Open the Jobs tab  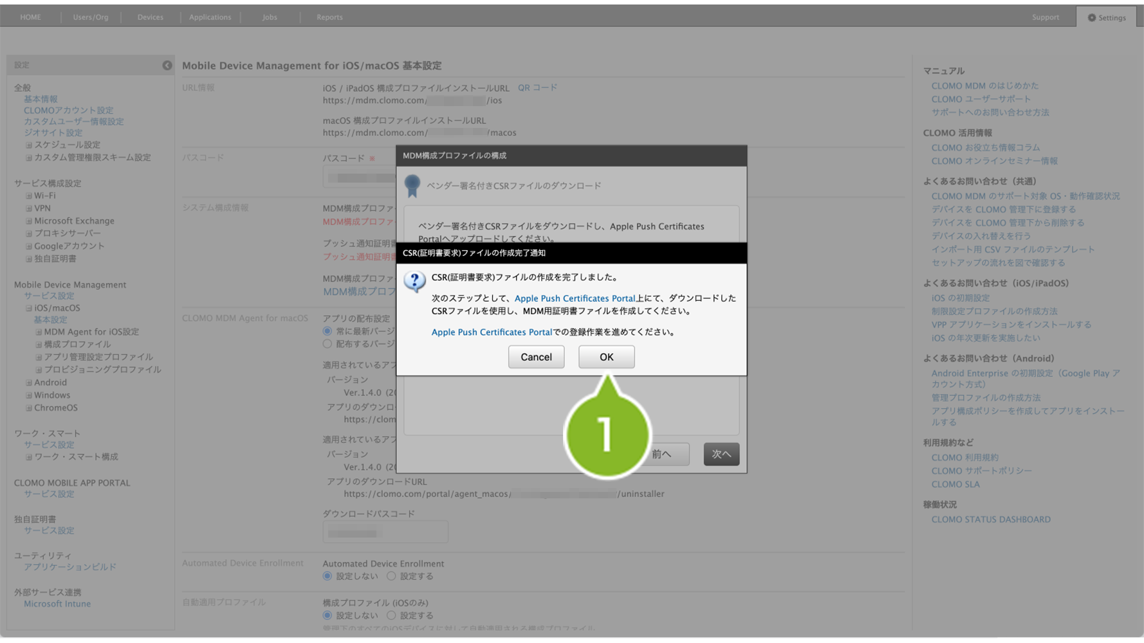click(270, 17)
